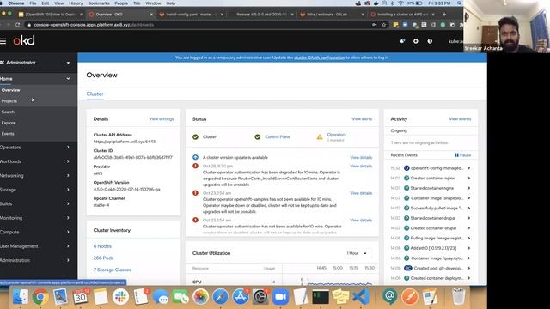Viewport: 550px width, 309px height.
Task: Click the plus import icon in header
Action: [416, 41]
